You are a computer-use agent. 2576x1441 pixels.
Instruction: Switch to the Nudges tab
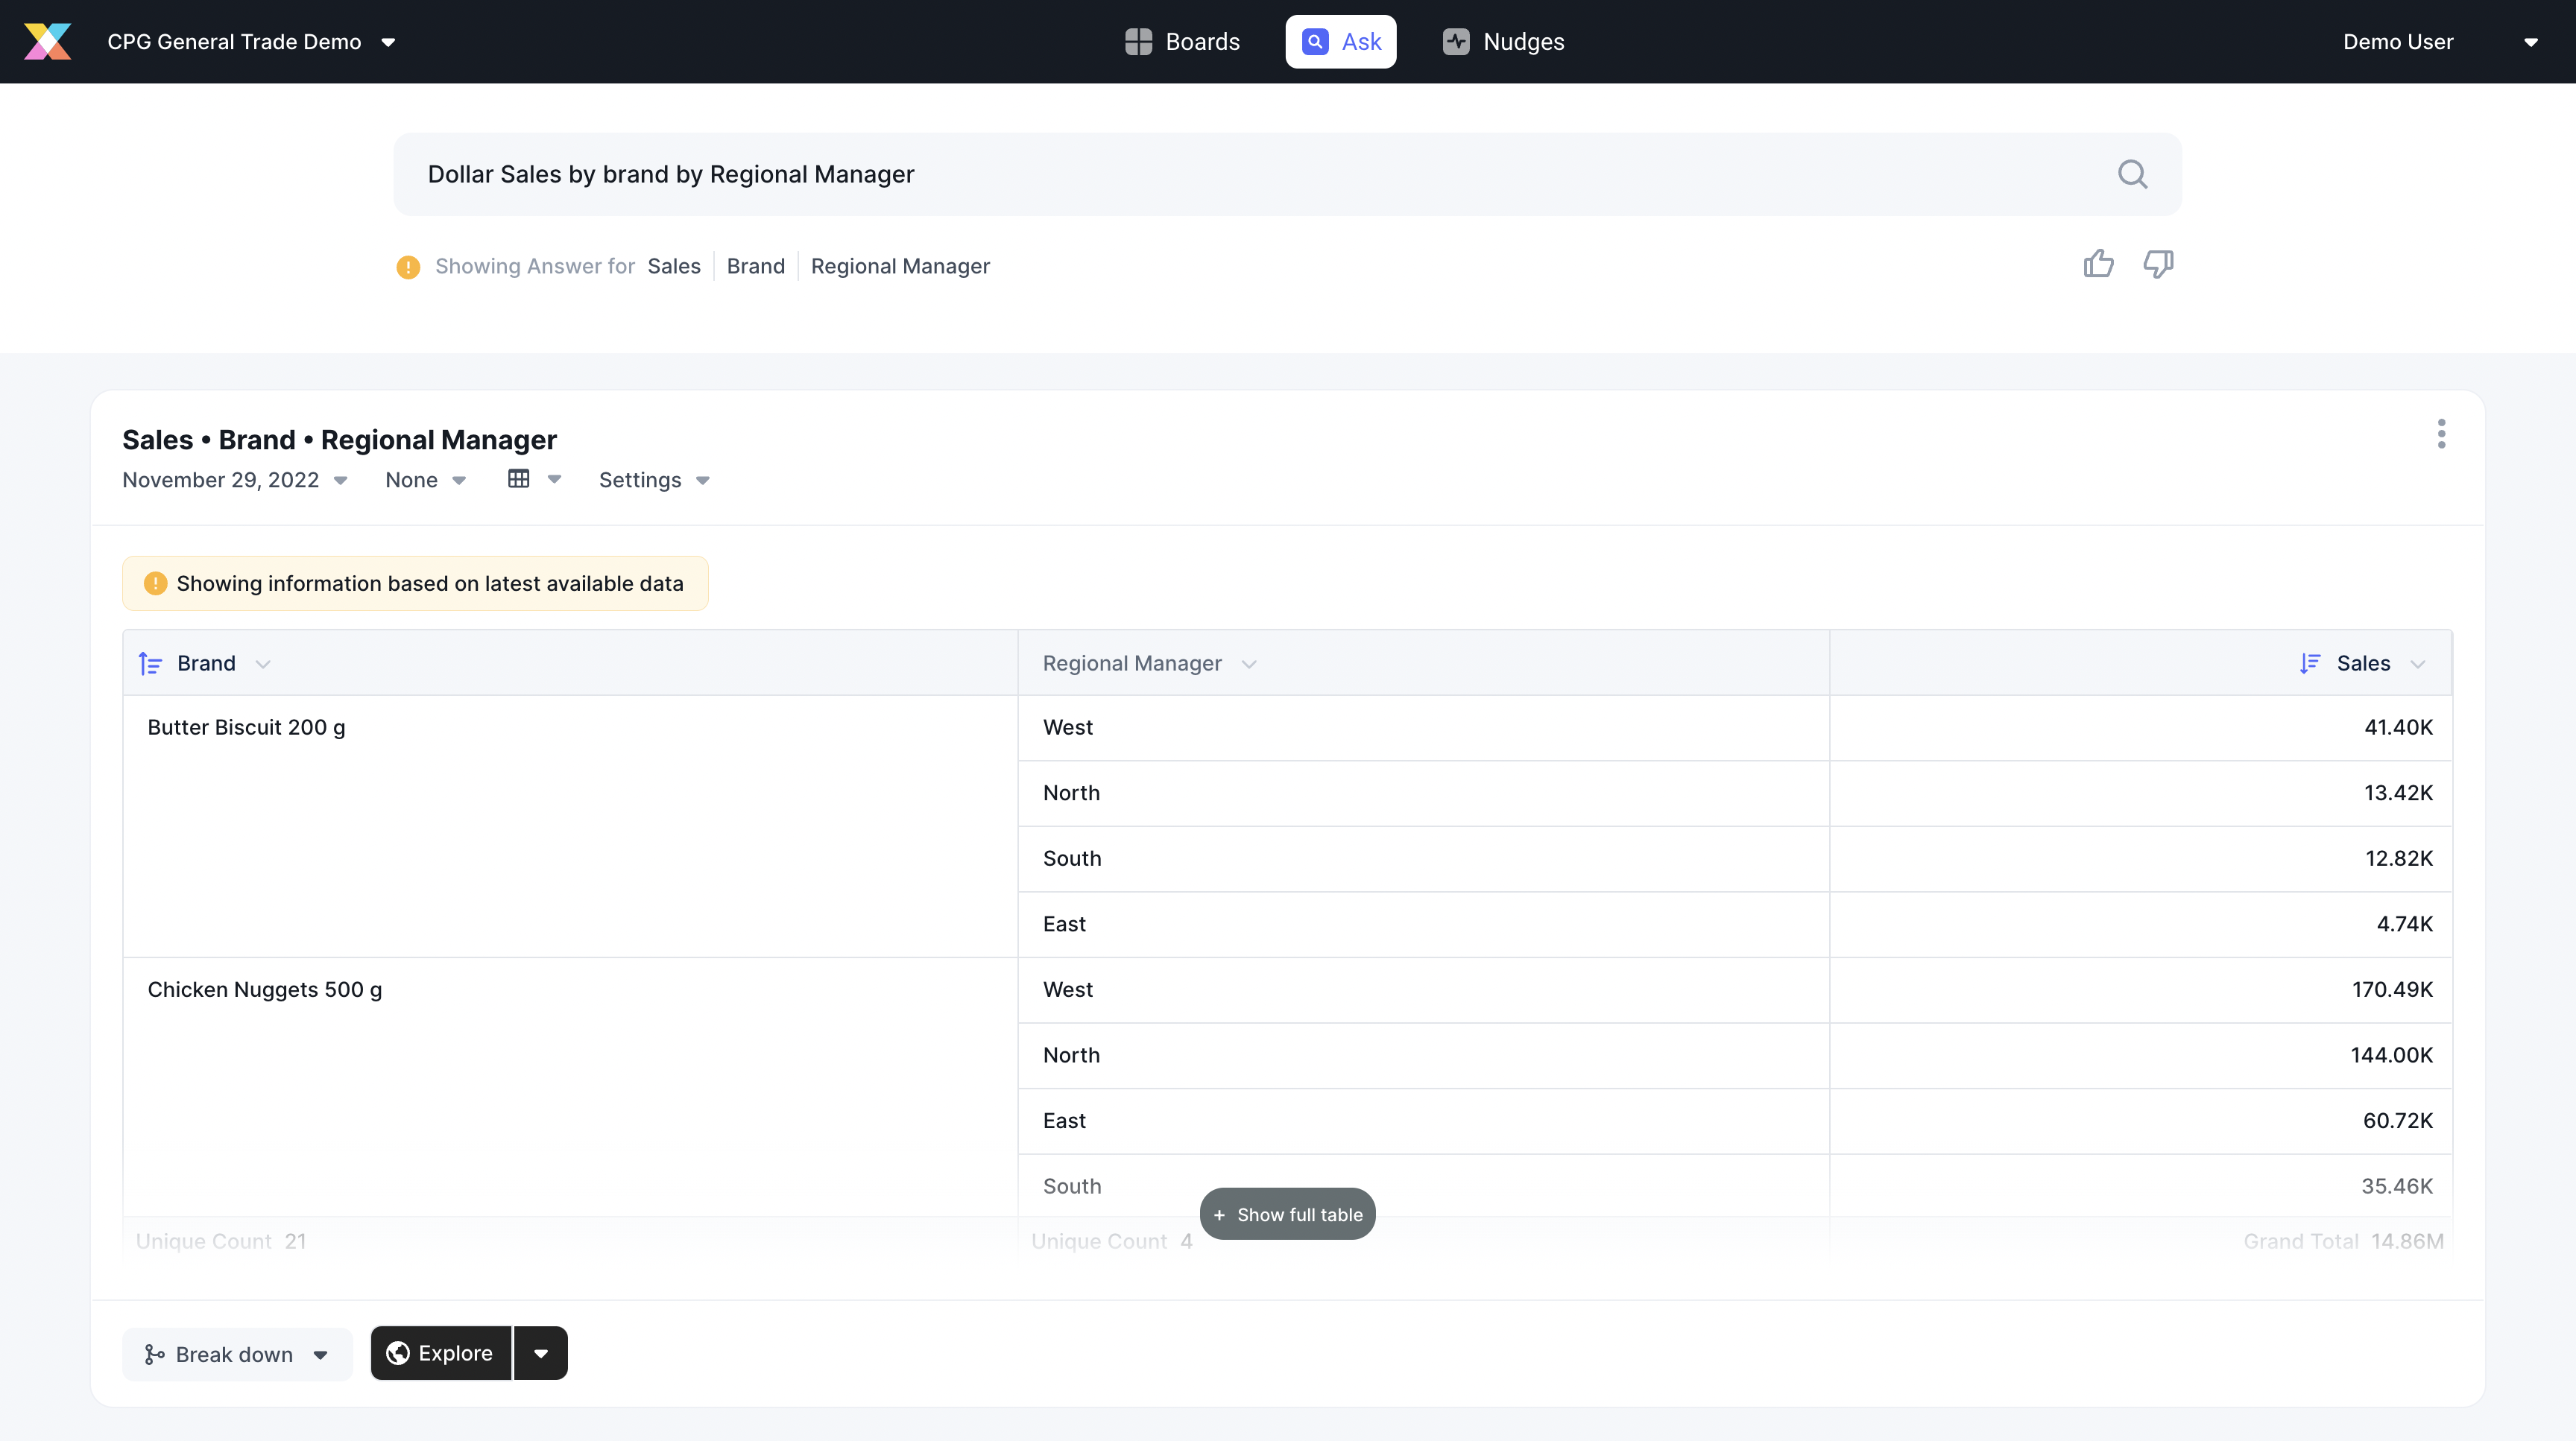(x=1503, y=41)
